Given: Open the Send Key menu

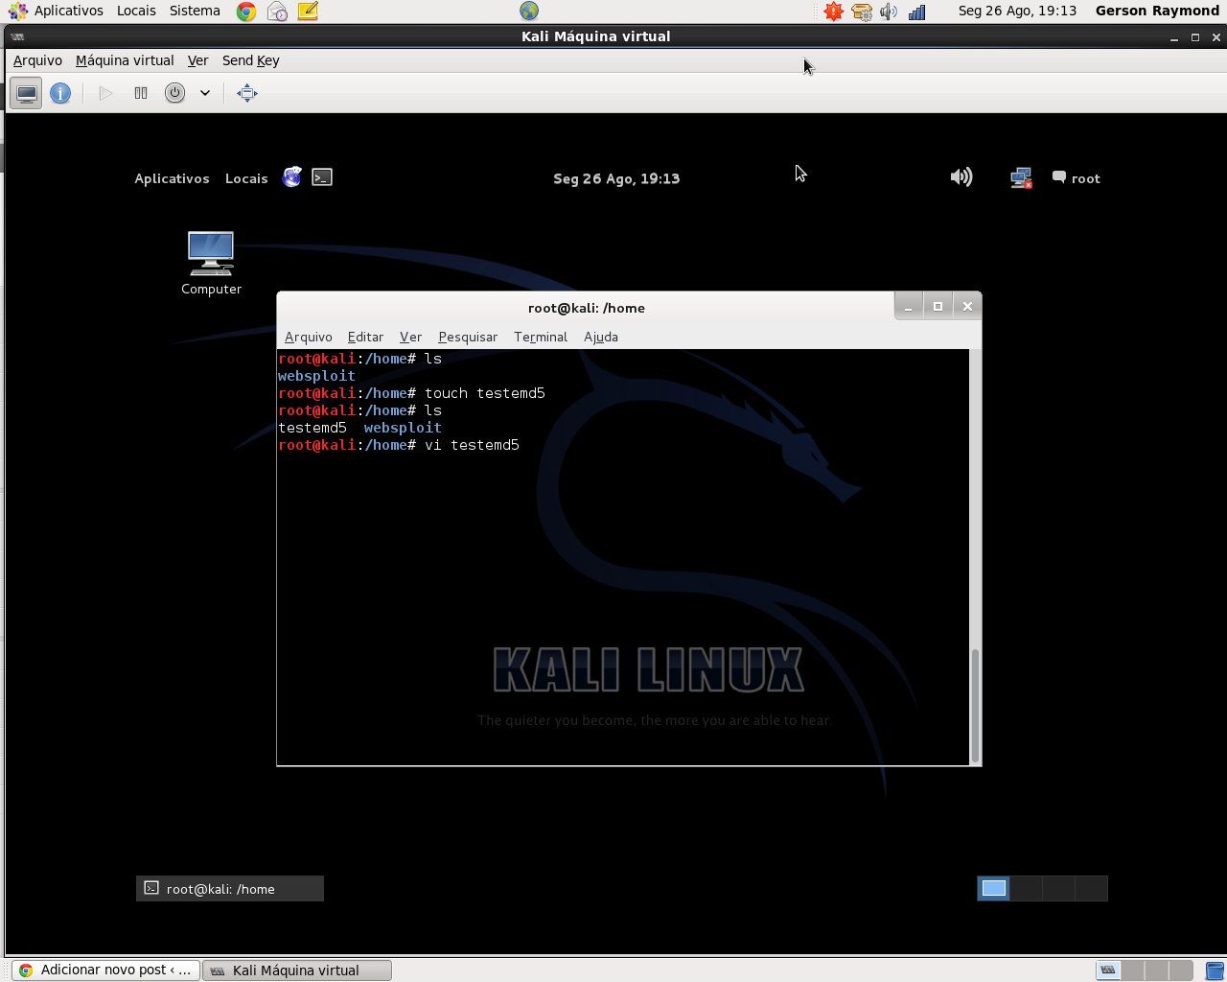Looking at the screenshot, I should pos(251,60).
